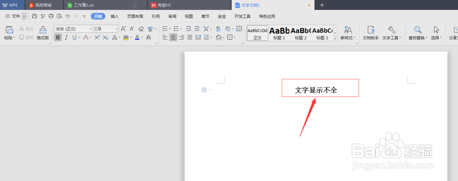Align text to the left
The width and height of the screenshot is (458, 181).
coord(165,37)
